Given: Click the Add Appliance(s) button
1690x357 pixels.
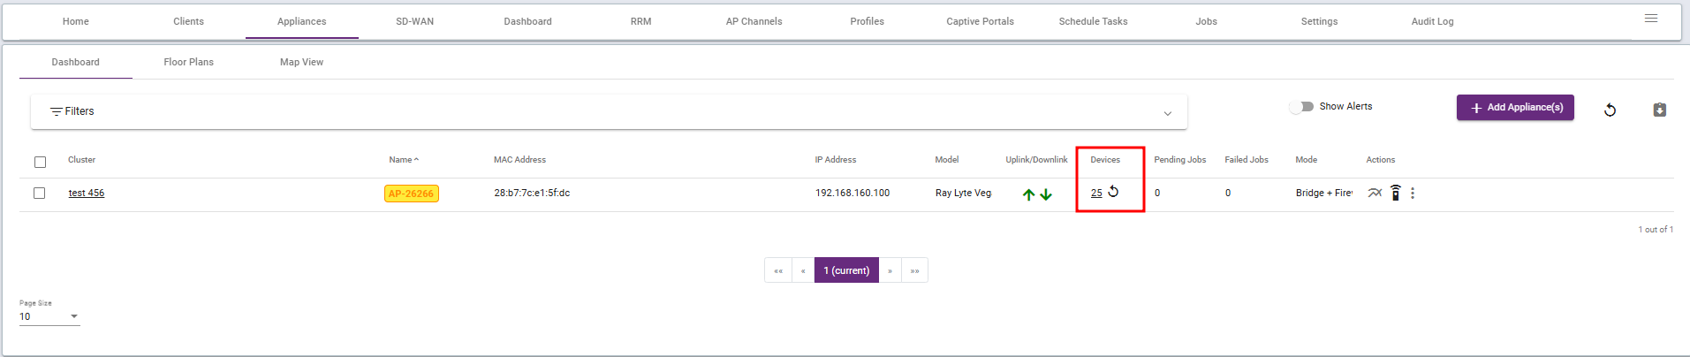Looking at the screenshot, I should point(1515,107).
